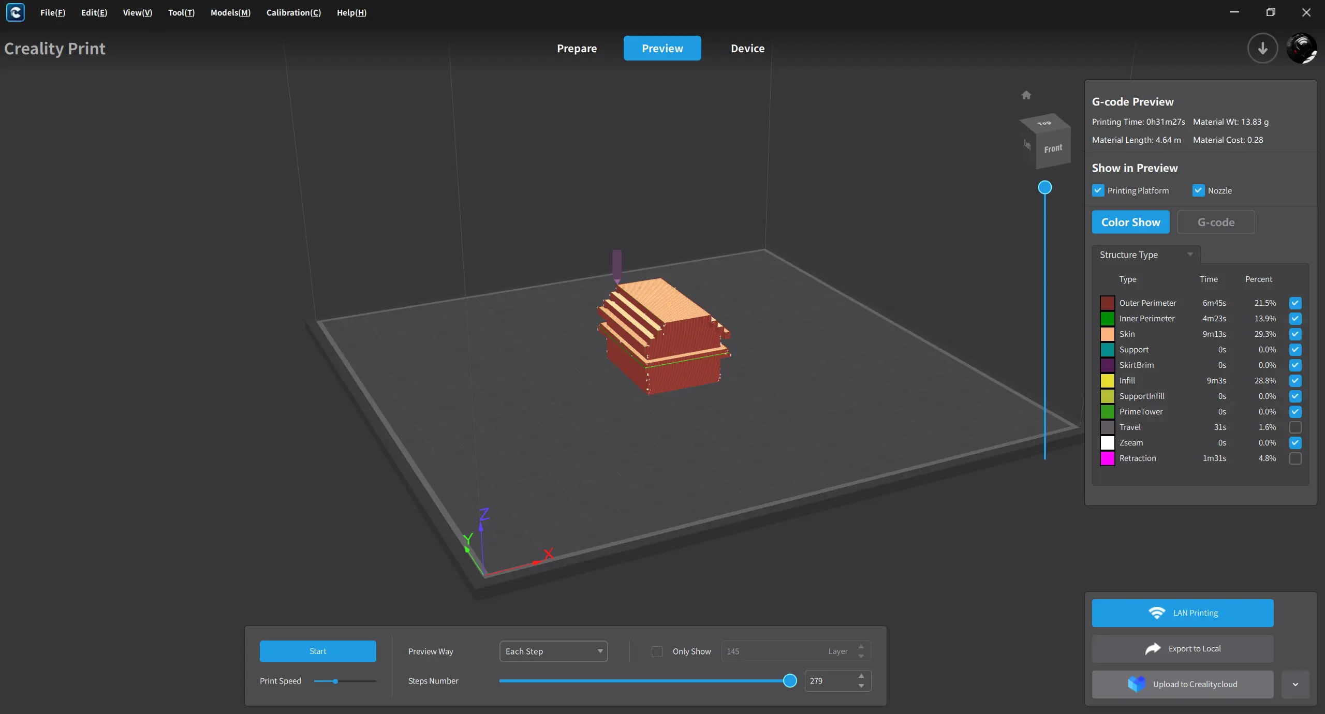Open the Structure Type dropdown

click(x=1146, y=255)
